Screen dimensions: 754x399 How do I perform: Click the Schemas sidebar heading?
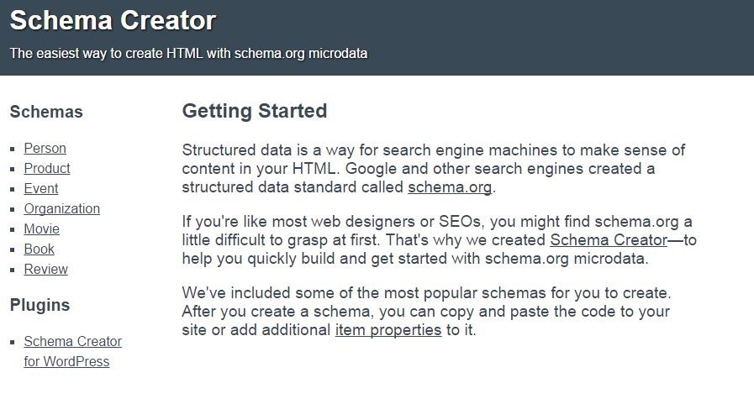tap(46, 113)
